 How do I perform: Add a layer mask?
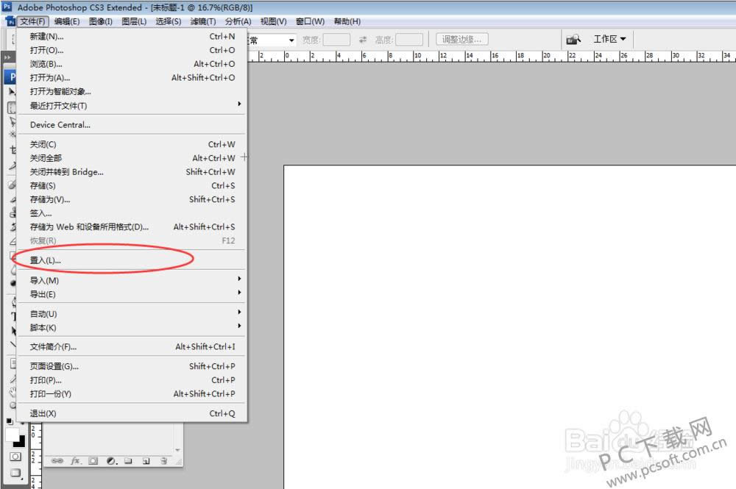click(x=93, y=461)
